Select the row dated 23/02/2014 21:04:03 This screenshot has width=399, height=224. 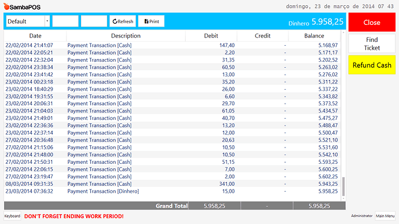coord(172,111)
